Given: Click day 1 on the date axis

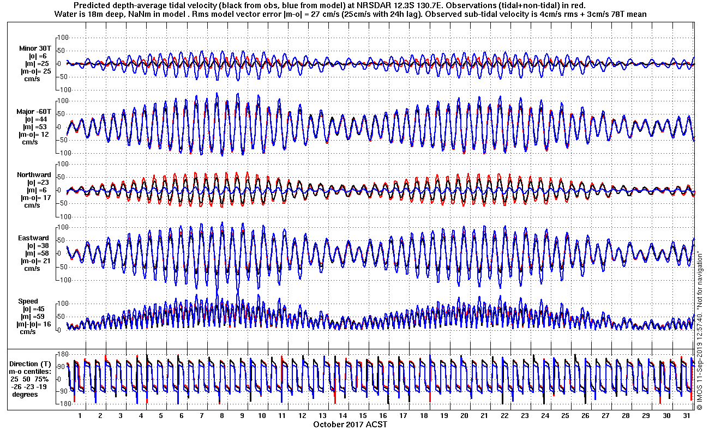Looking at the screenshot, I should coord(80,415).
